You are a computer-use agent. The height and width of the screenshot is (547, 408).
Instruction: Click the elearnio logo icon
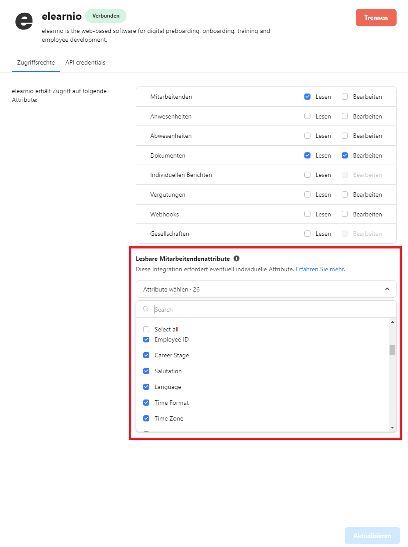(24, 21)
